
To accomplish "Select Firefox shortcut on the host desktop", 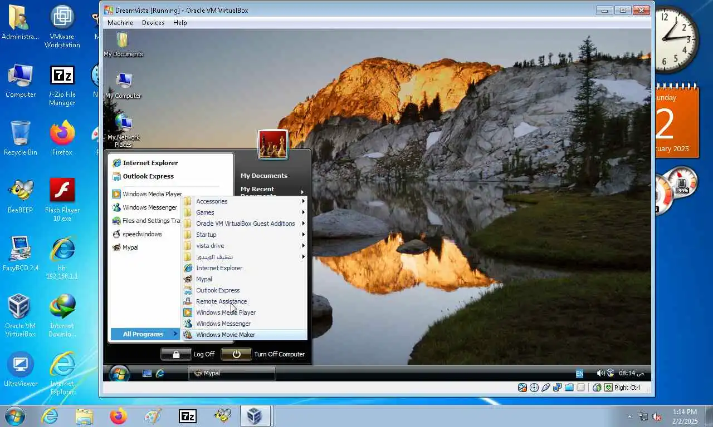I will [x=62, y=138].
